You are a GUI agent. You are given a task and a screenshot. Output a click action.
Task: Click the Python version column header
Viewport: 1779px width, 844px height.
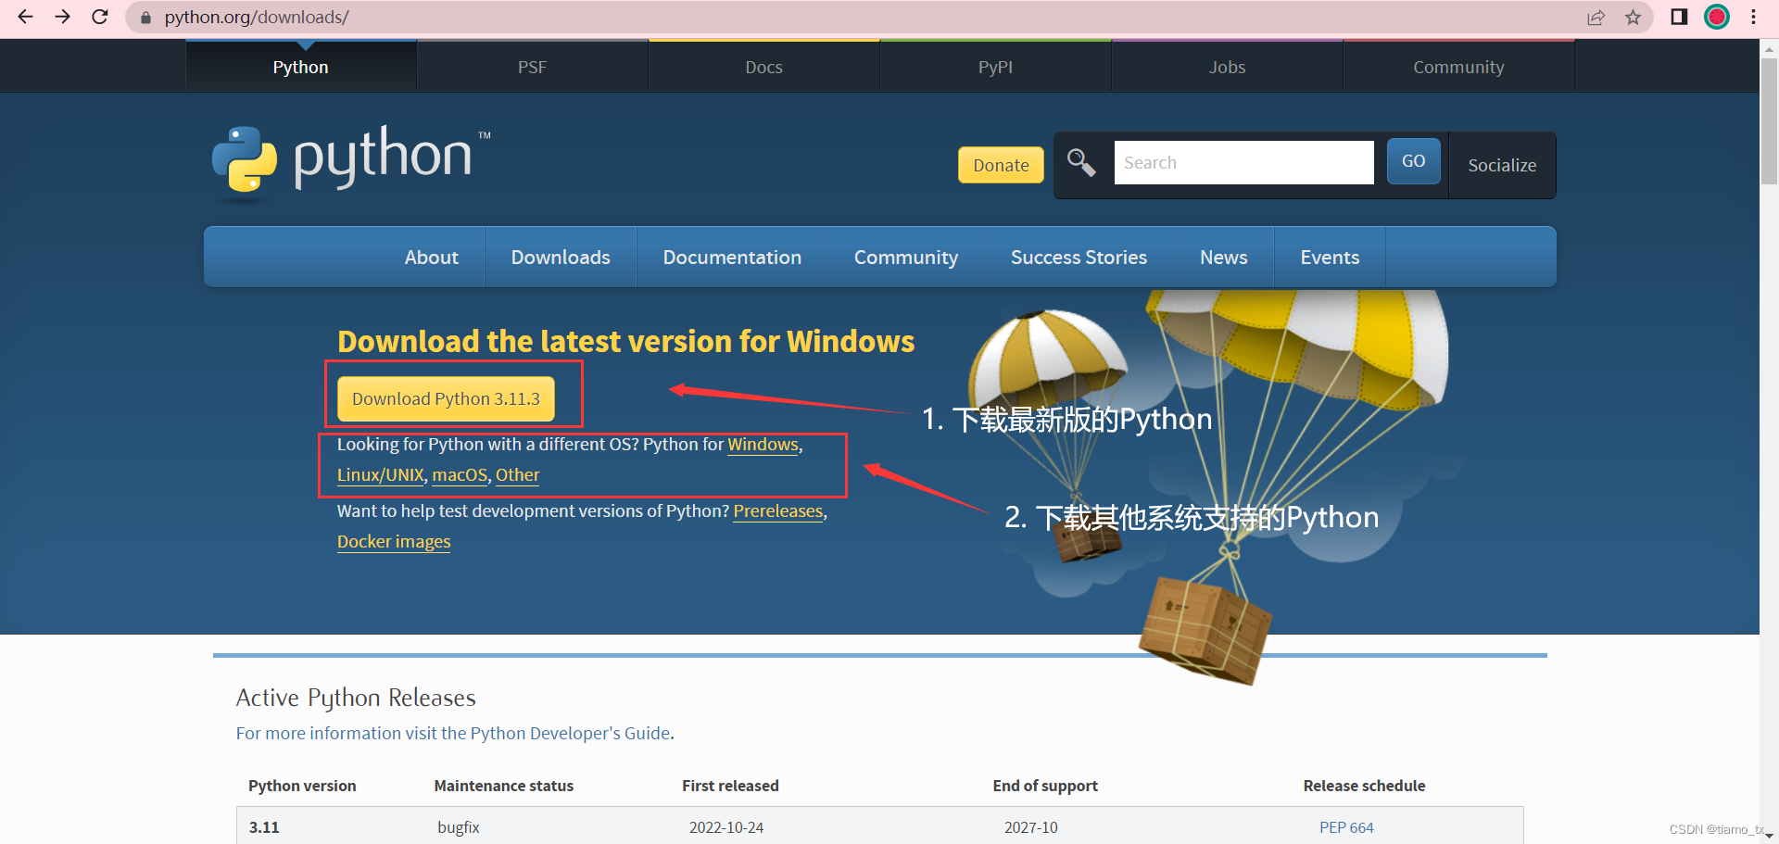[302, 786]
